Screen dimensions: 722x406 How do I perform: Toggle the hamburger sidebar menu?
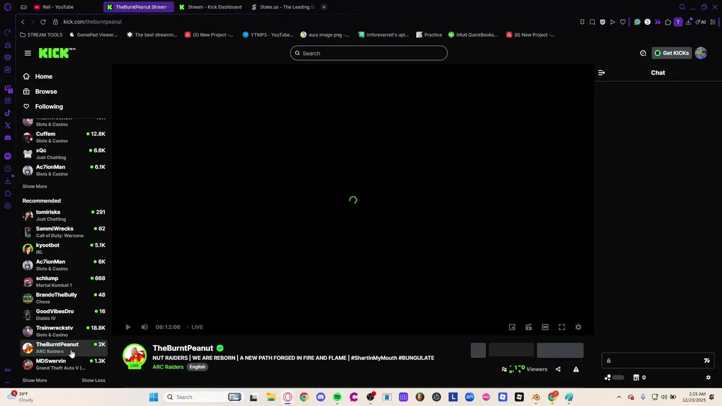tap(28, 53)
